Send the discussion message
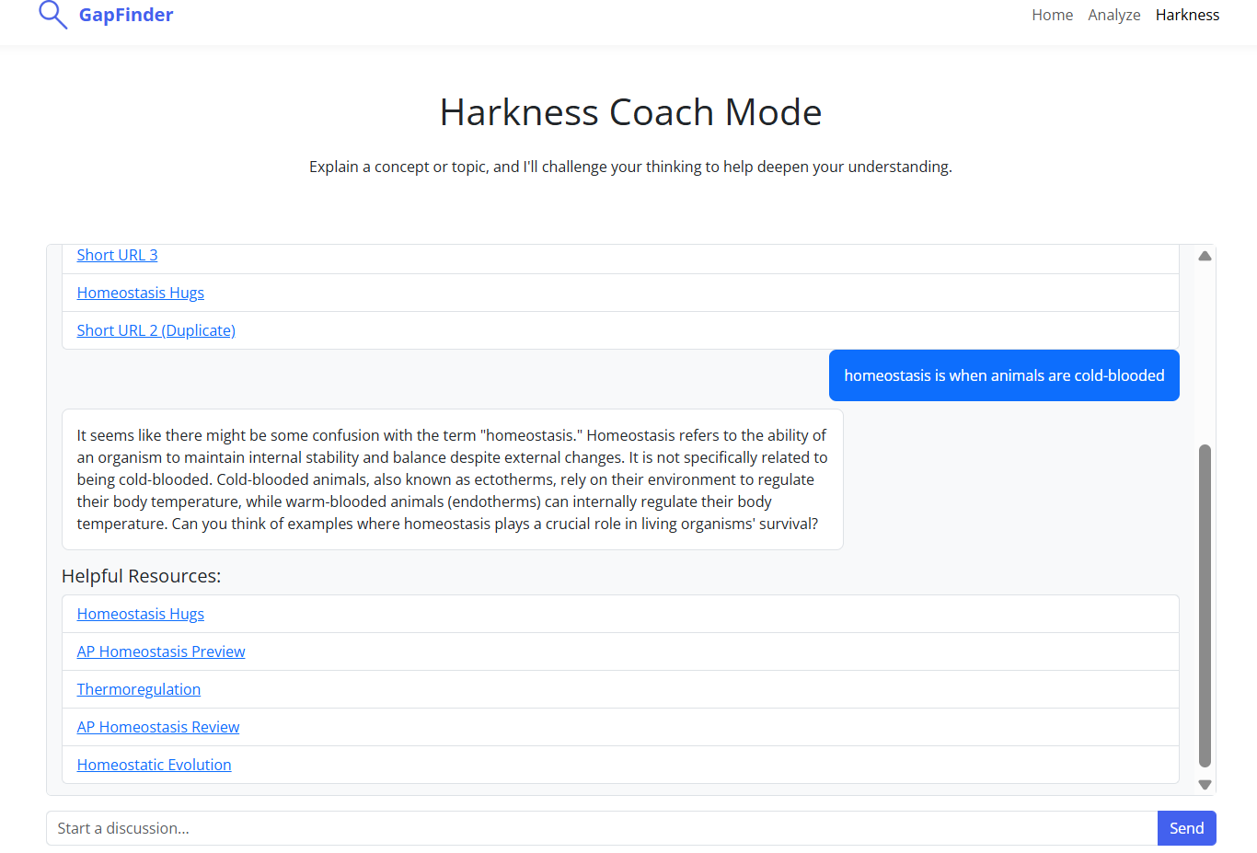Screen dimensions: 1257x853 1187,828
